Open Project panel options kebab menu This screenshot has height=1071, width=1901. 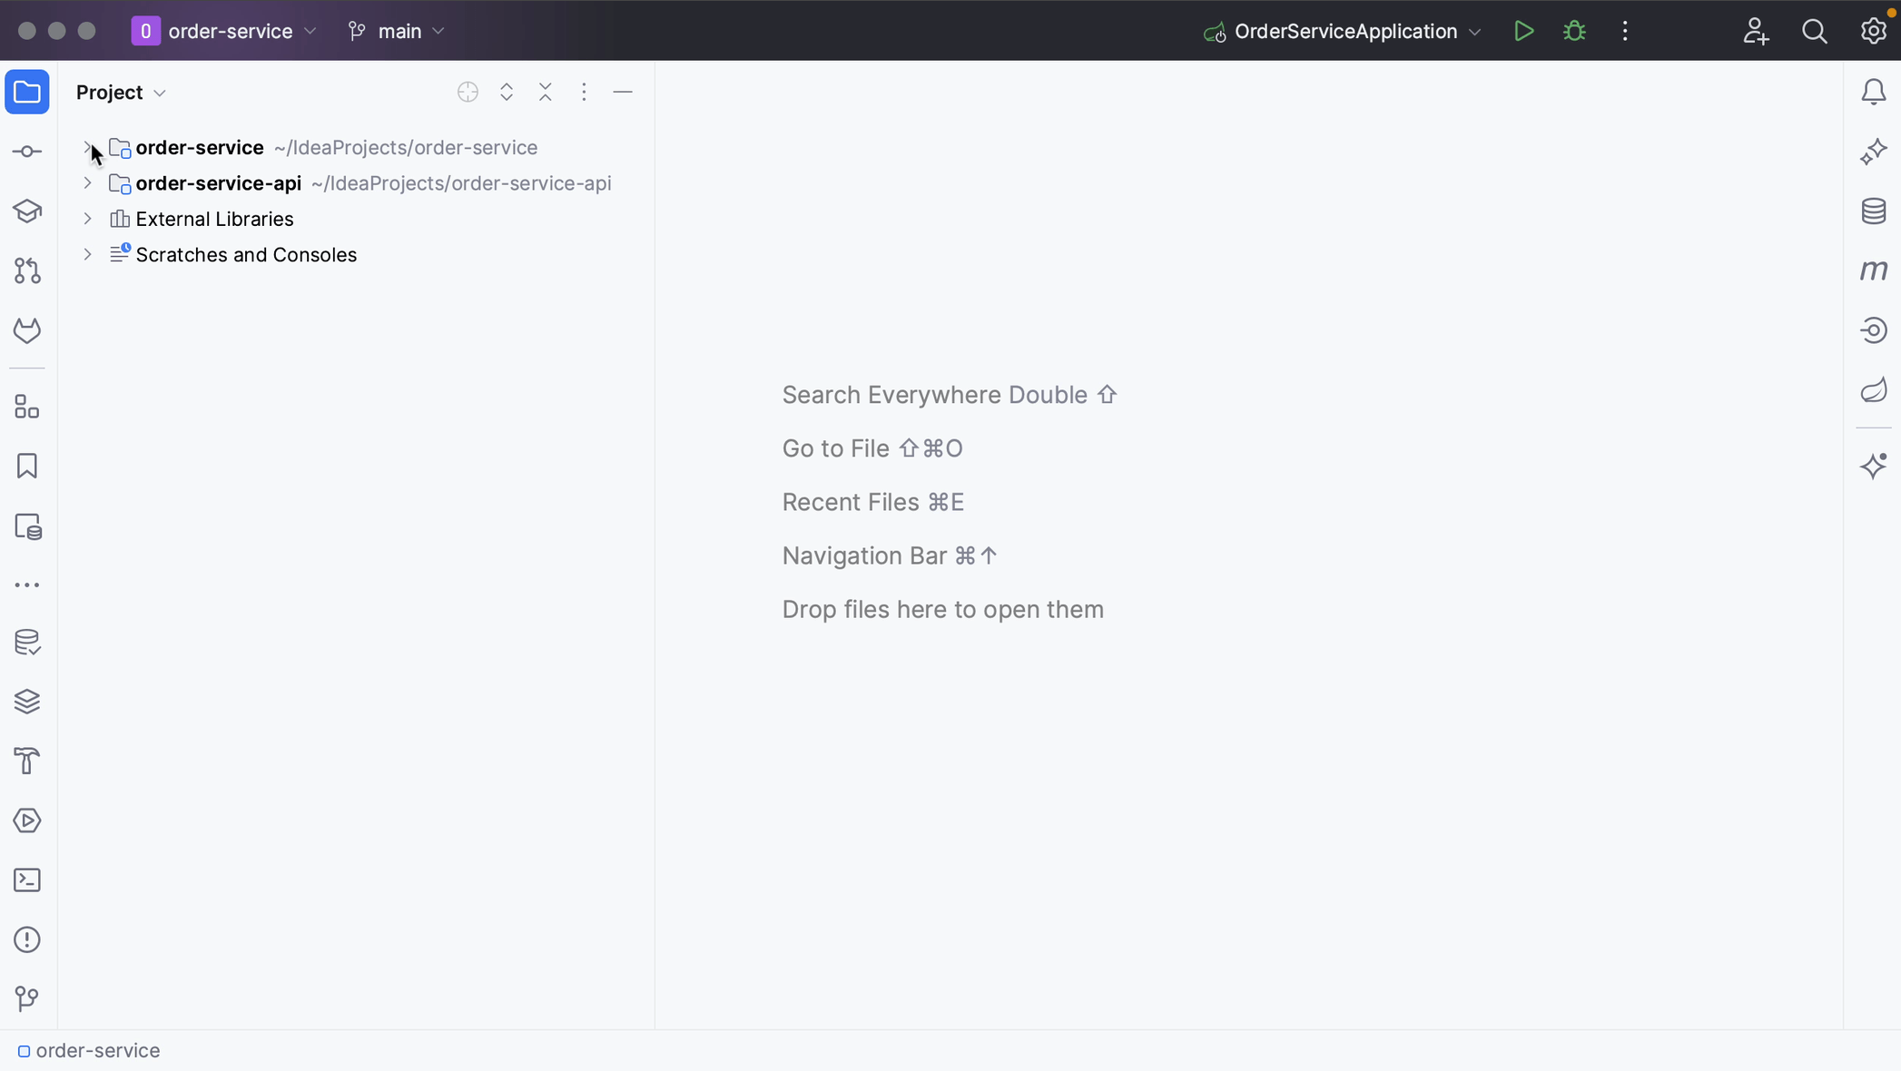pos(584,92)
